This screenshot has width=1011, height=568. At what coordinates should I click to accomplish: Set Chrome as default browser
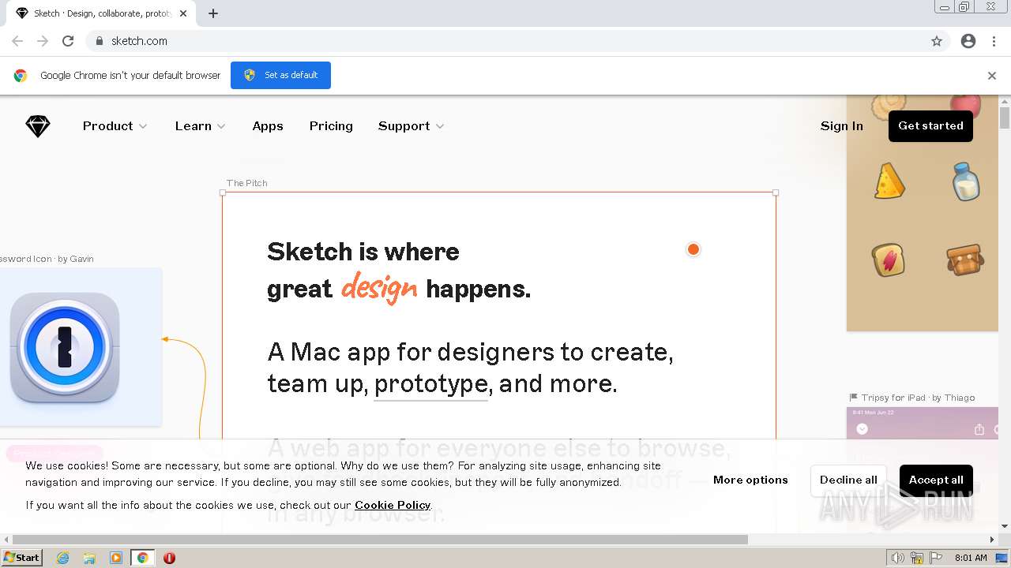tap(280, 75)
